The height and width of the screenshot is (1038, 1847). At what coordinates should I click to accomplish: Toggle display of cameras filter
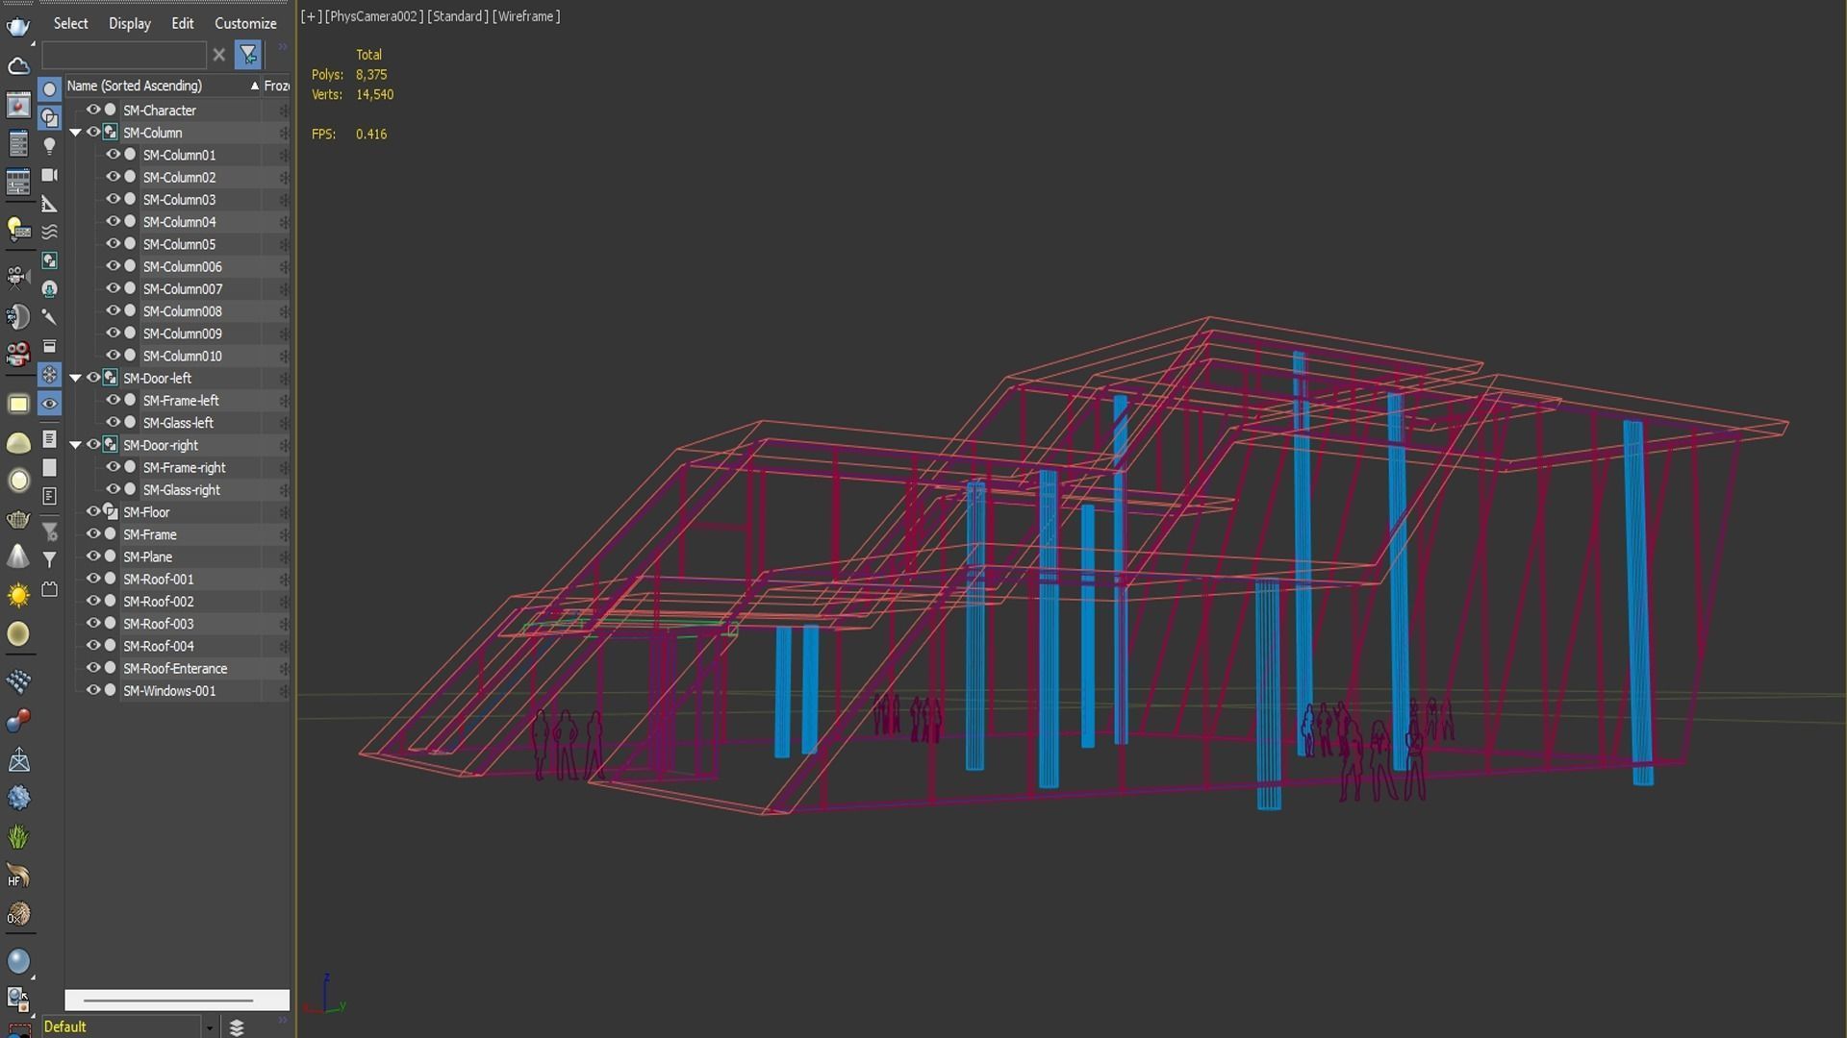point(49,175)
